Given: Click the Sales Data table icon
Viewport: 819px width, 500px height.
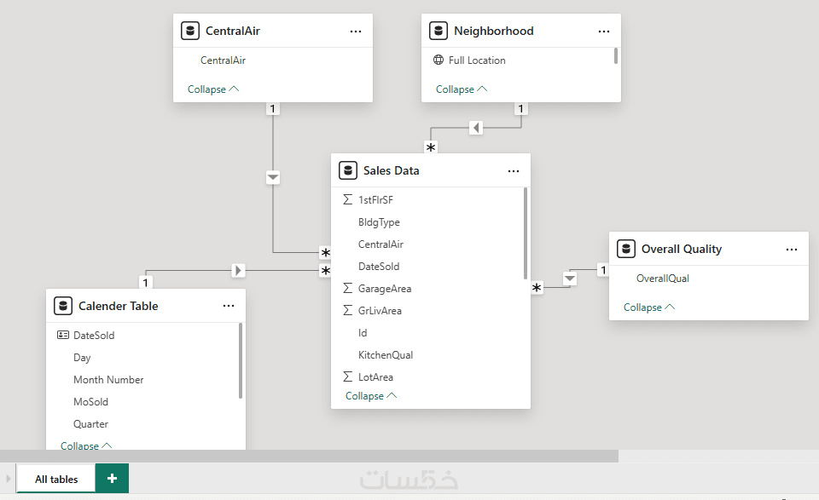Looking at the screenshot, I should coord(347,170).
